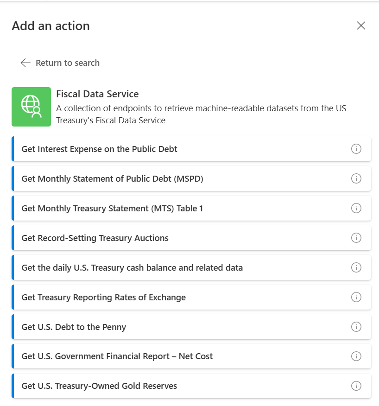Viewport: 379px width, 406px height.
Task: Click the Fiscal Data Service heading
Action: coord(97,94)
